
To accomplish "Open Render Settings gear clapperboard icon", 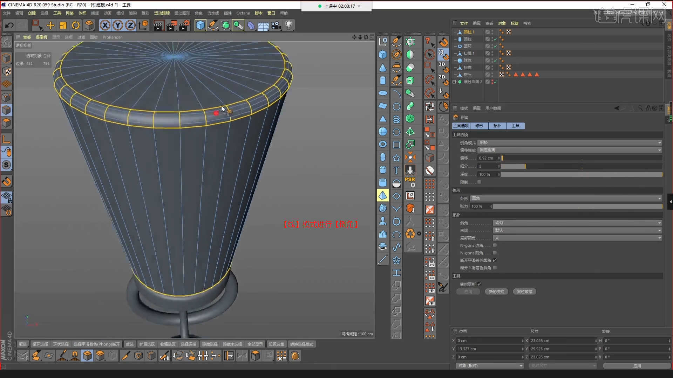I will (x=184, y=25).
